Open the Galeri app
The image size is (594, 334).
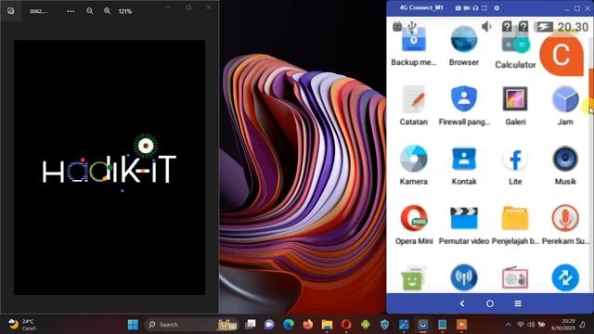point(515,106)
